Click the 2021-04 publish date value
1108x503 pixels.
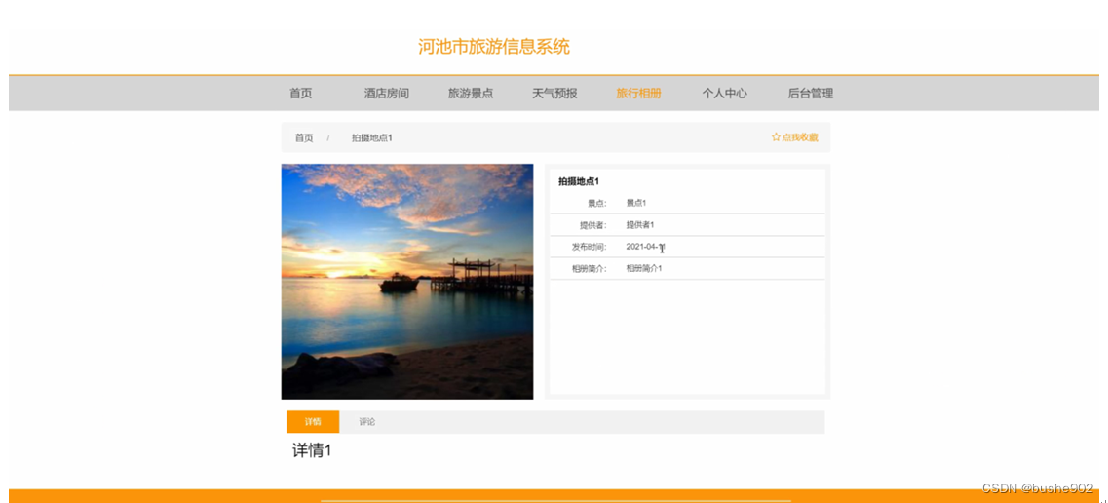[x=645, y=247]
